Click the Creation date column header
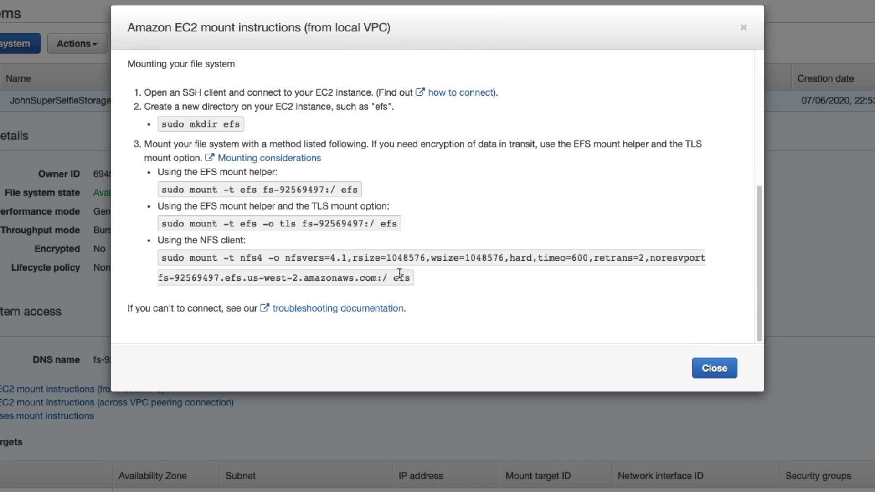Screen dimensions: 875x492 pos(825,78)
